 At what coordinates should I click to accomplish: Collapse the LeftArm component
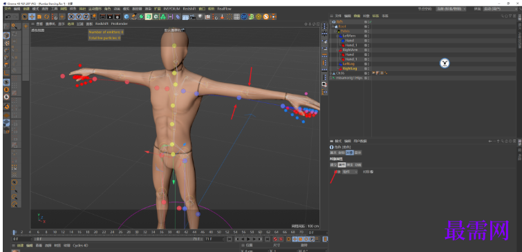click(337, 36)
